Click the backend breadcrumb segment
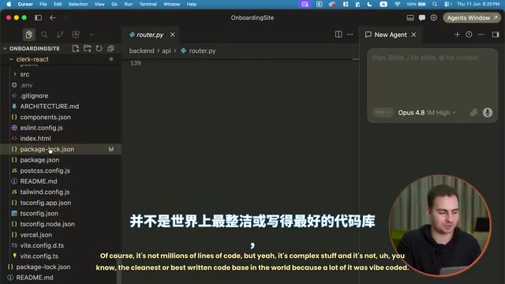The image size is (505, 284). point(142,50)
